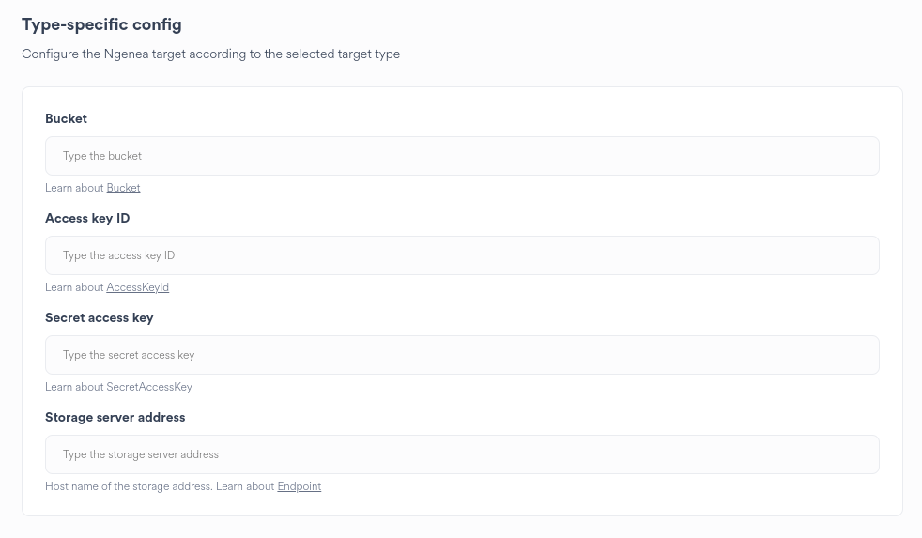The height and width of the screenshot is (538, 922).
Task: Click the Learn about text beside Bucket link
Action: 74,188
